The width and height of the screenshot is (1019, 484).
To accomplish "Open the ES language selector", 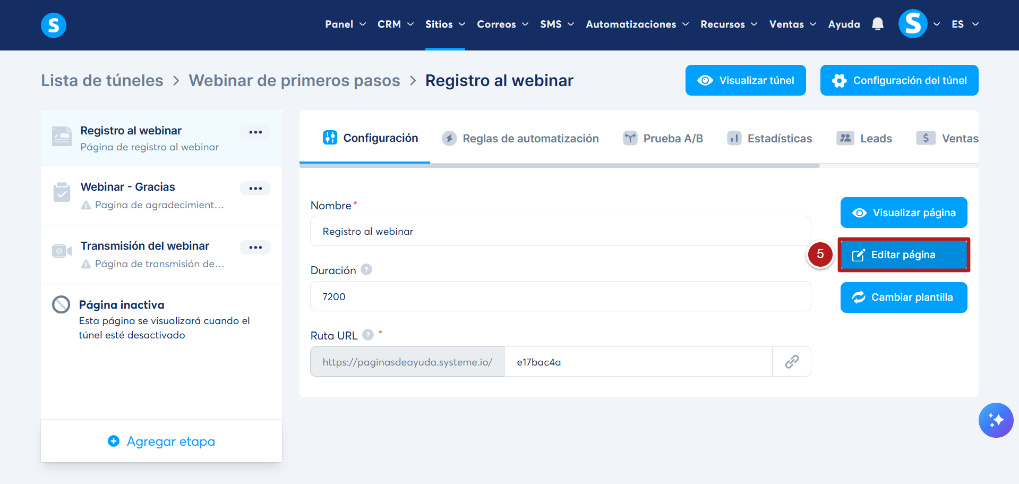I will pos(965,24).
